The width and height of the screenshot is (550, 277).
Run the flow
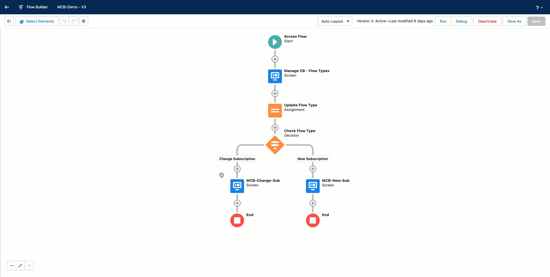coord(443,21)
